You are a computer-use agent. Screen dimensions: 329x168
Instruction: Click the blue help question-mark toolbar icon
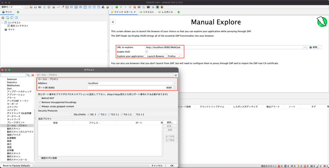[x=153, y=7]
